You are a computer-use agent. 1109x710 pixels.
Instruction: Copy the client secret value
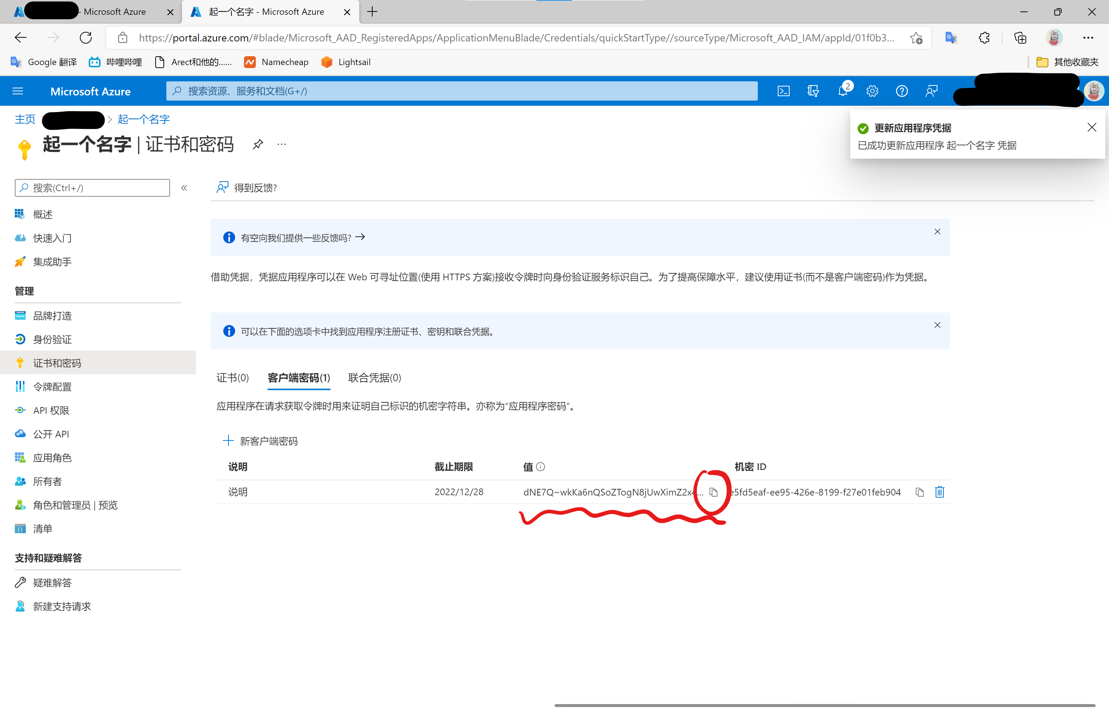click(x=713, y=492)
